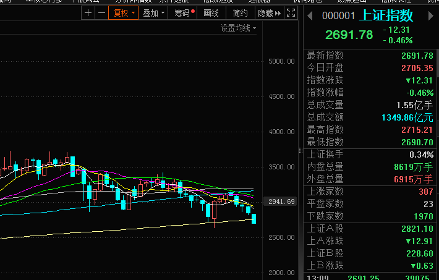Viewport: 439px width, 280px height.
Task: Switch to 简约 simple view
Action: (241, 13)
